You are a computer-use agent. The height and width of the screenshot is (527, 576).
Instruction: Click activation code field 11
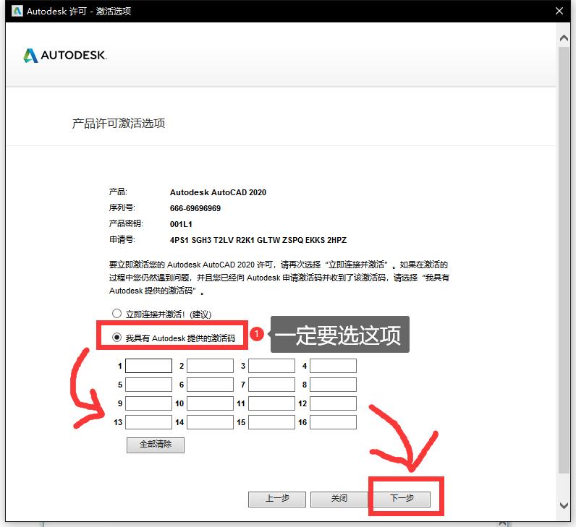[271, 403]
